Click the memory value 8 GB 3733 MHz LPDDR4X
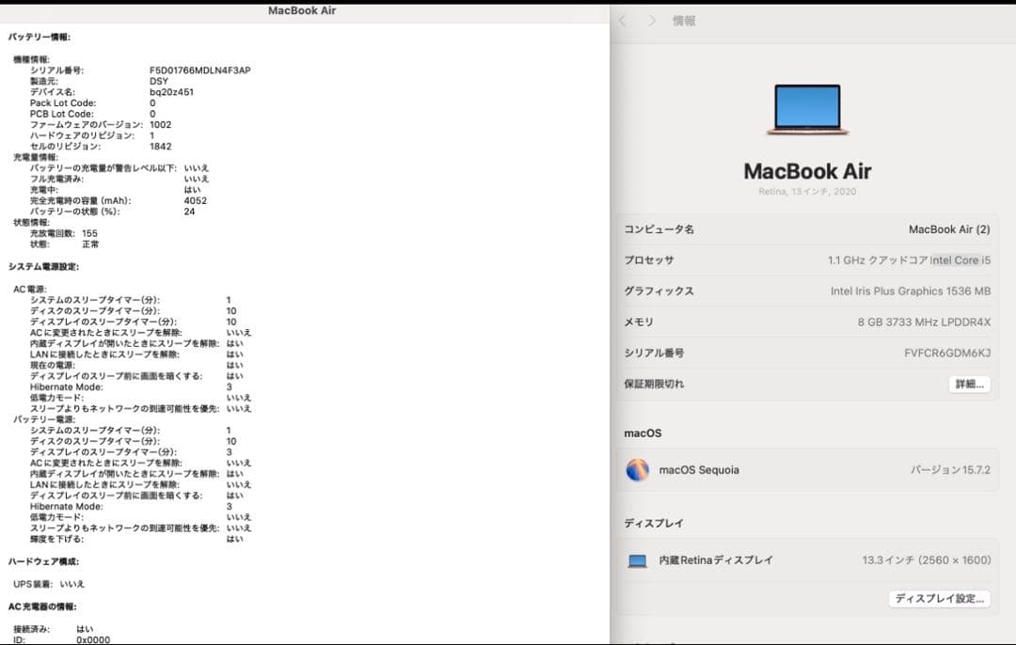Viewport: 1016px width, 645px height. (x=924, y=322)
